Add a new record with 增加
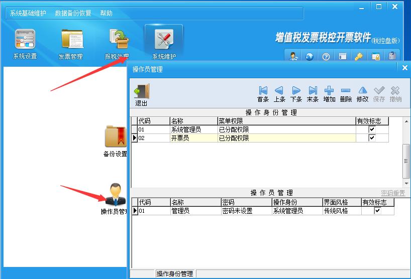 pos(329,94)
